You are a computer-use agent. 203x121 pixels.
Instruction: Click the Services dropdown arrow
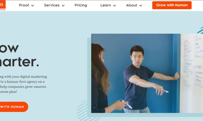[63, 6]
